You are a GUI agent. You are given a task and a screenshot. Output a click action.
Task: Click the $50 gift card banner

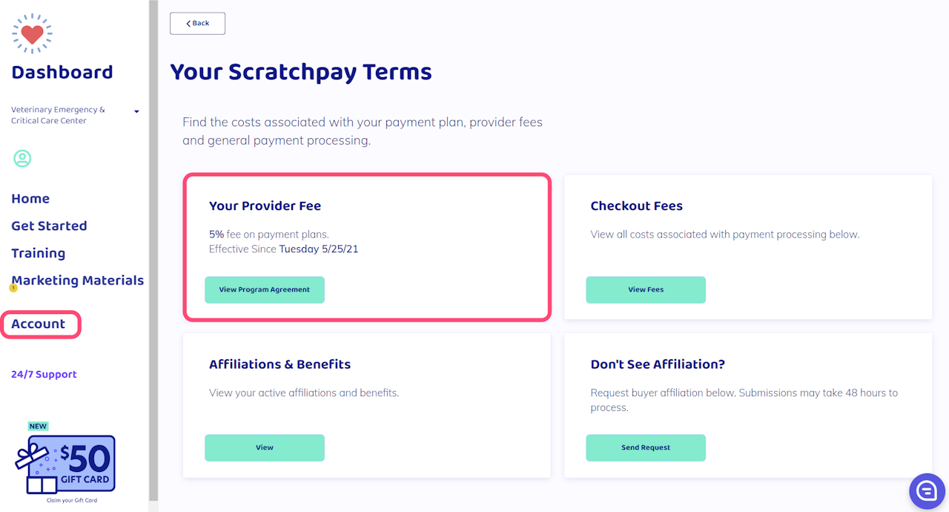tap(66, 465)
